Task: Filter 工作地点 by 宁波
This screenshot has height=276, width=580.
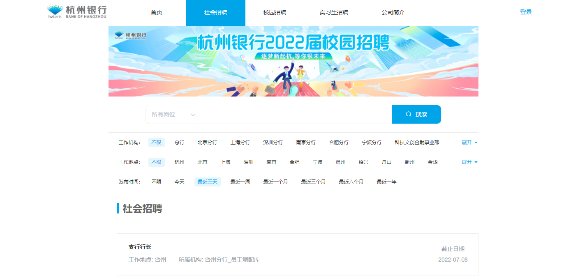Action: tap(317, 162)
